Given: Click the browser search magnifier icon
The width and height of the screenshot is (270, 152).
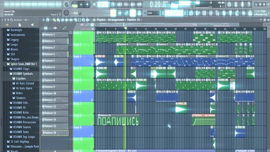Looking at the screenshot, I should [12, 20].
